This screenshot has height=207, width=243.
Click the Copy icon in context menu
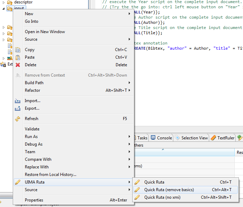[x=18, y=50]
